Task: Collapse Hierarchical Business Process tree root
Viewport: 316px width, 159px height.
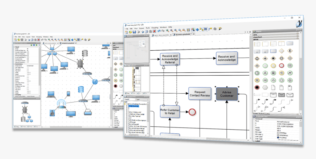Action: [126, 104]
